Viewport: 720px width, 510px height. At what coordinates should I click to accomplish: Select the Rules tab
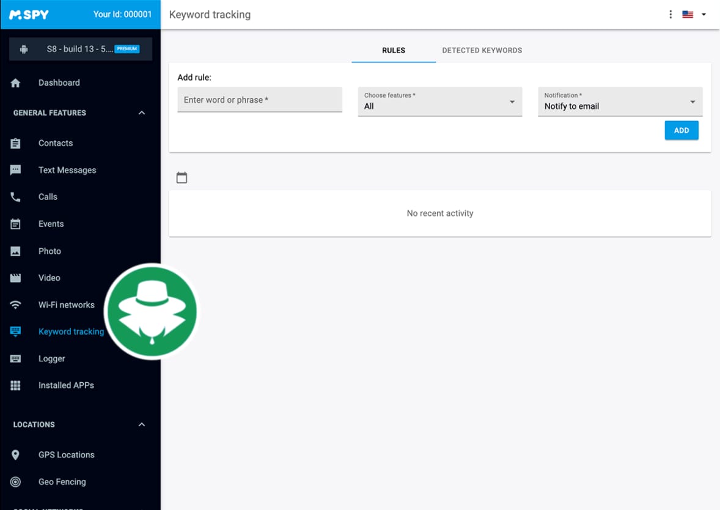(394, 50)
